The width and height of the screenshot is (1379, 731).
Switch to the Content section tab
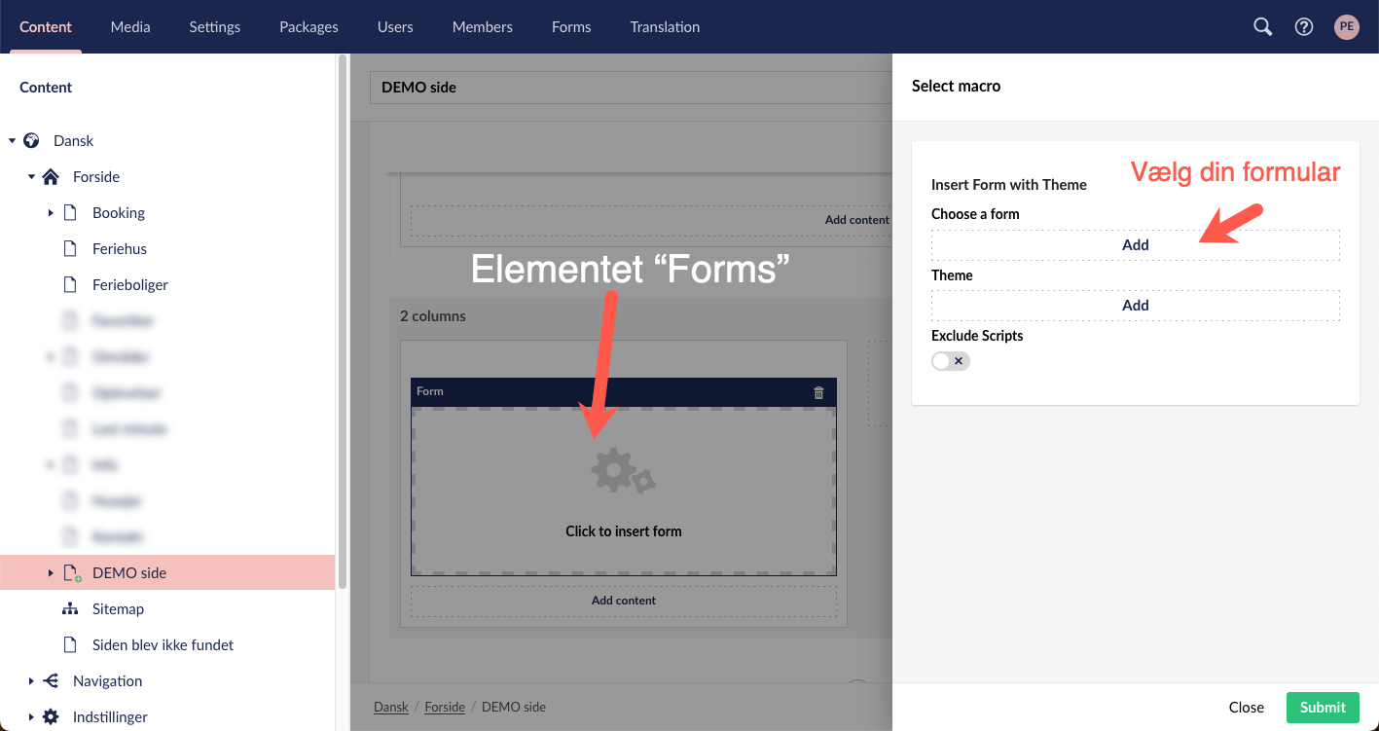pyautogui.click(x=46, y=27)
